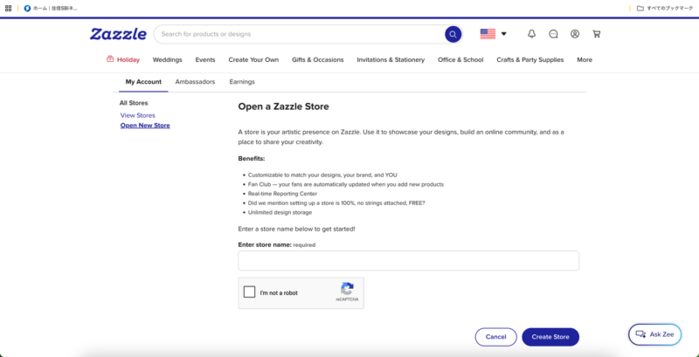Click the Cancel button
The width and height of the screenshot is (699, 357).
[x=495, y=337]
